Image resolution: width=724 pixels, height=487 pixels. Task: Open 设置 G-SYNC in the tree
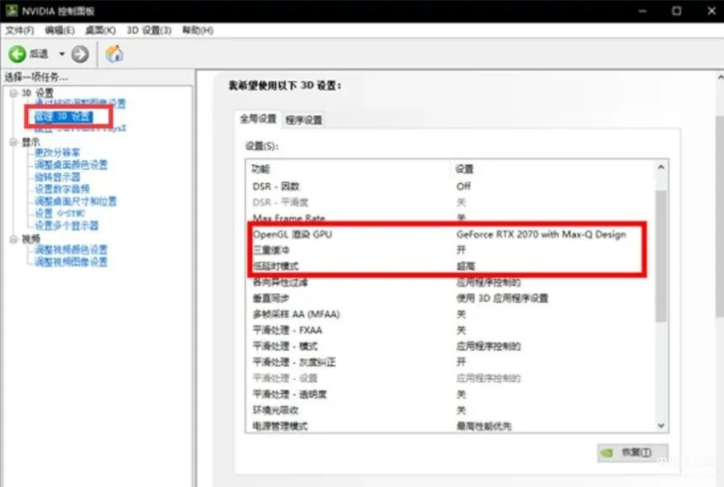pos(60,214)
